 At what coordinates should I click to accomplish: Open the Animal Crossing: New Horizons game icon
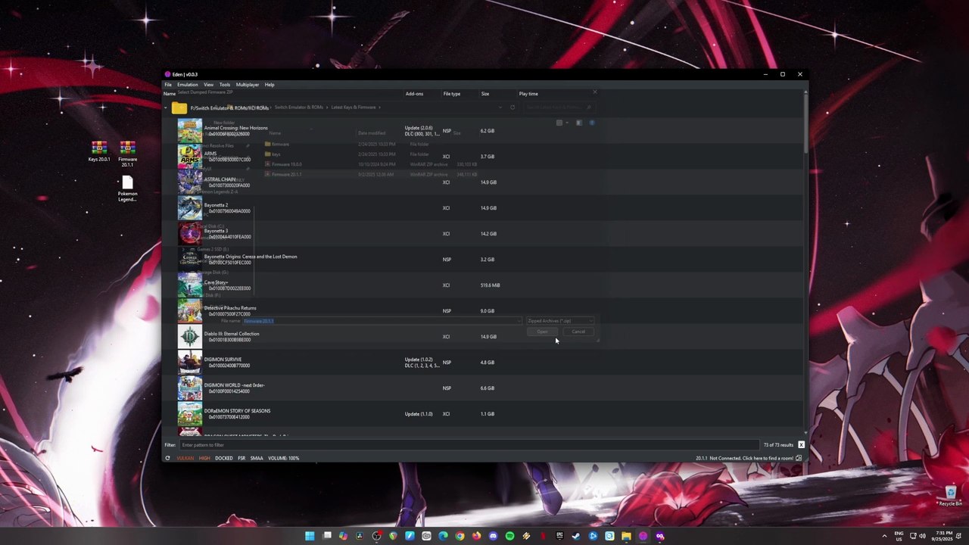click(x=189, y=131)
